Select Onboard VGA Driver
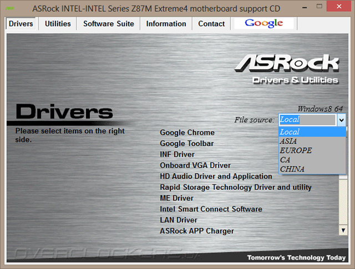The height and width of the screenshot is (269, 355). pyautogui.click(x=195, y=165)
